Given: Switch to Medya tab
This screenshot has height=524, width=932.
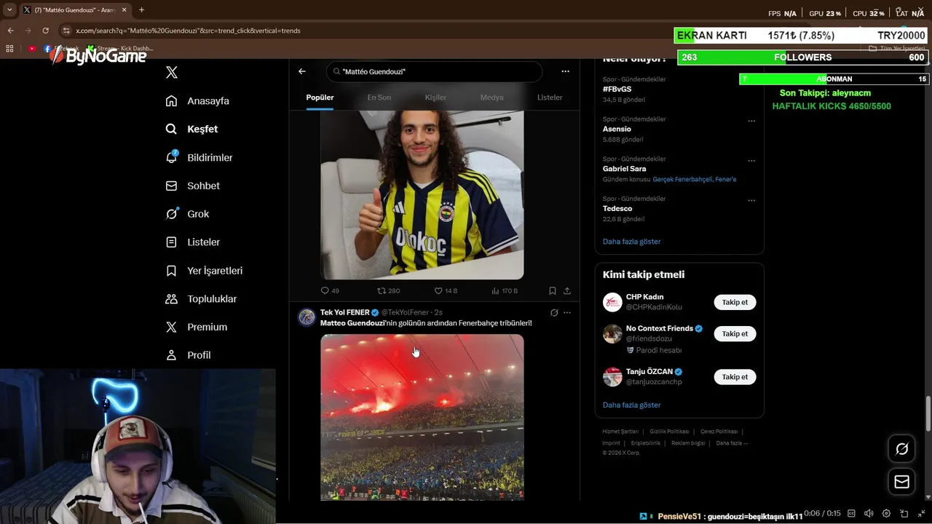Looking at the screenshot, I should (x=491, y=98).
